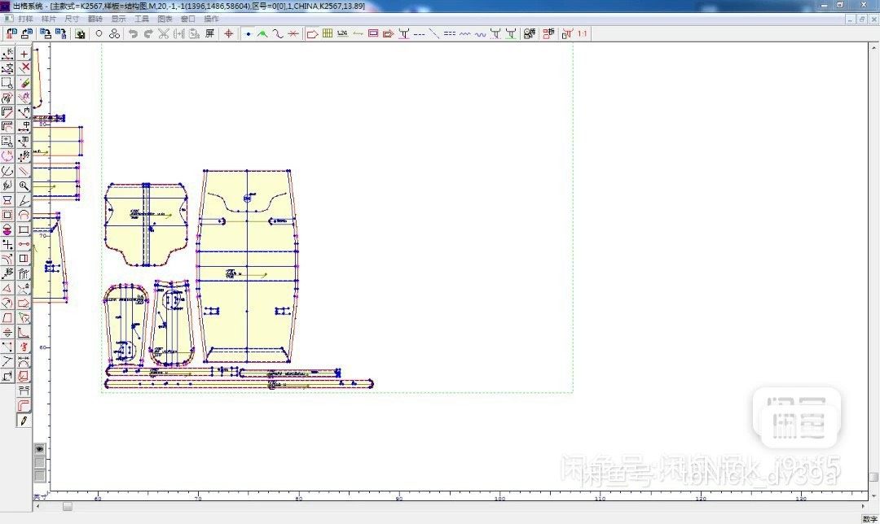The image size is (880, 524).
Task: Expand the 显示 menu
Action: click(x=118, y=18)
